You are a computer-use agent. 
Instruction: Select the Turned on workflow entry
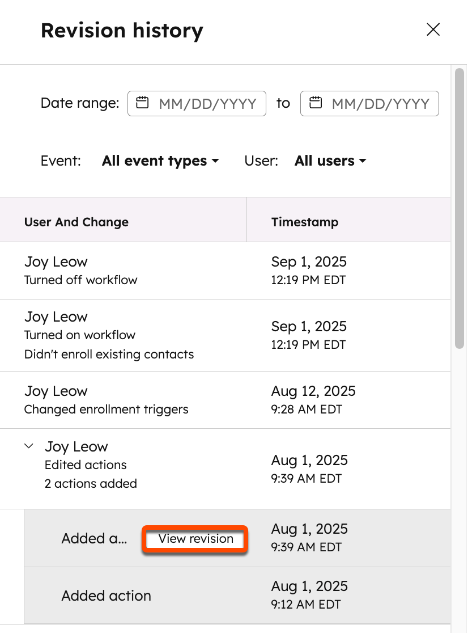tap(113, 335)
